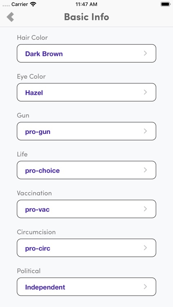This screenshot has width=173, height=307.
Task: Open the Circumcision pro-circ field
Action: coord(86,248)
